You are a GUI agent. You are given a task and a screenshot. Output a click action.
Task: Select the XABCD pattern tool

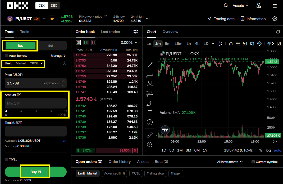(150, 84)
